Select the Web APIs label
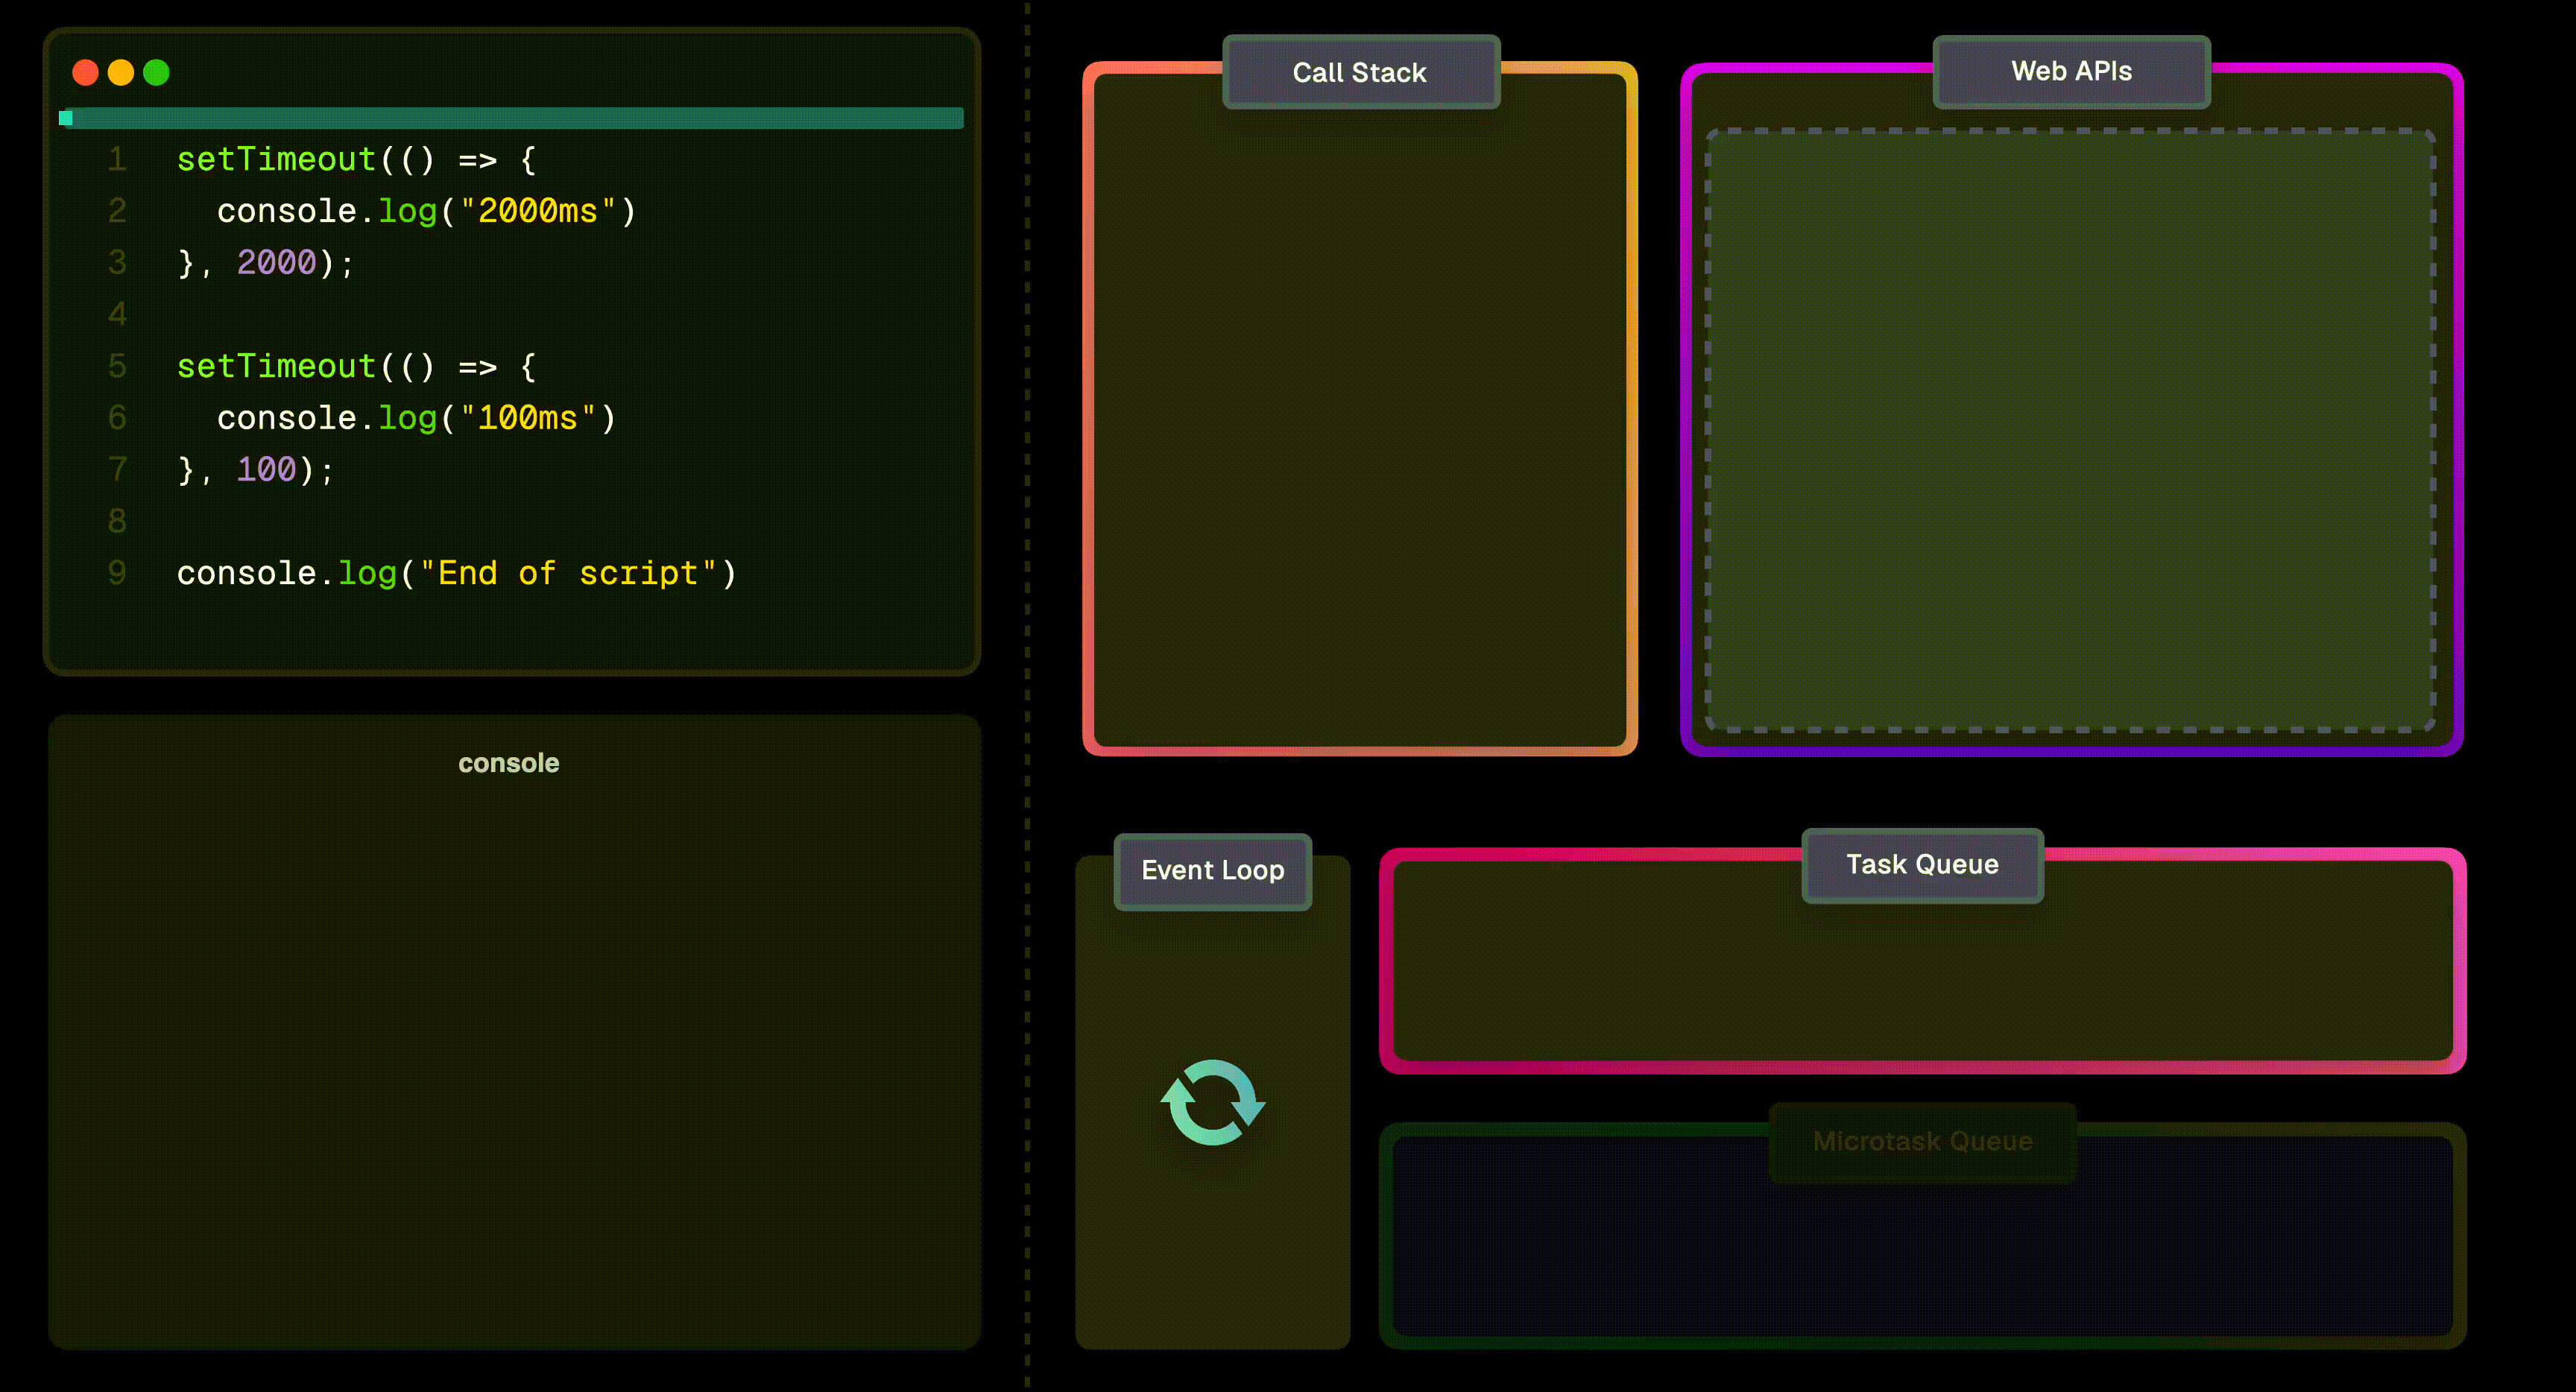 tap(2071, 71)
